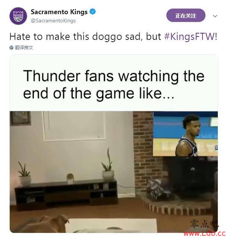Click the 零点吧 watermark text
The width and height of the screenshot is (229, 237).
click(204, 224)
